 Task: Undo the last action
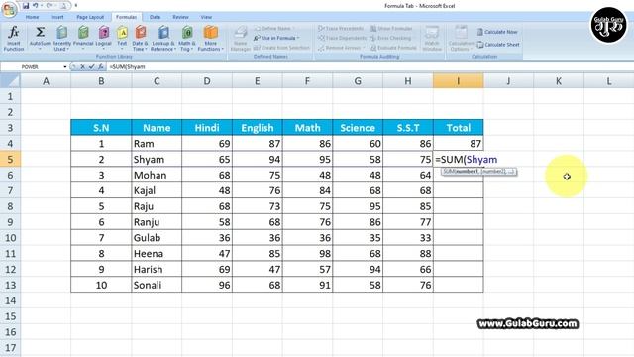click(x=36, y=6)
